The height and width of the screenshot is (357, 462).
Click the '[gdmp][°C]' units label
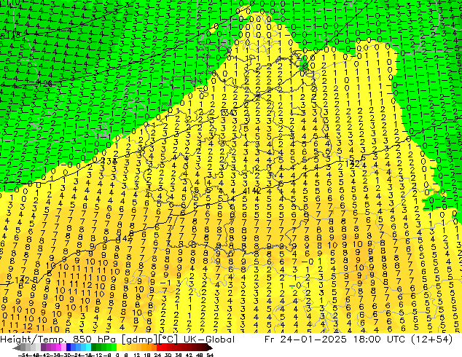149,340
